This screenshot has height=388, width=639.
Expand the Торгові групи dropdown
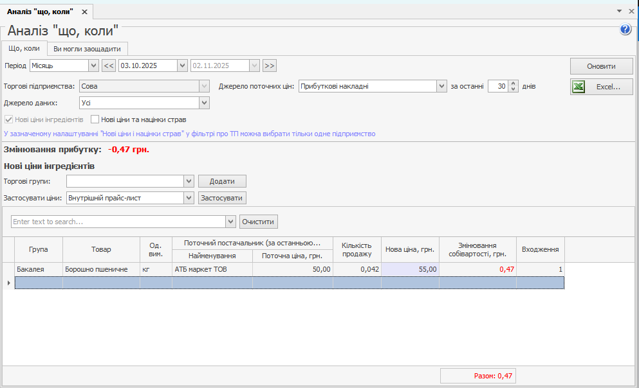coord(189,182)
